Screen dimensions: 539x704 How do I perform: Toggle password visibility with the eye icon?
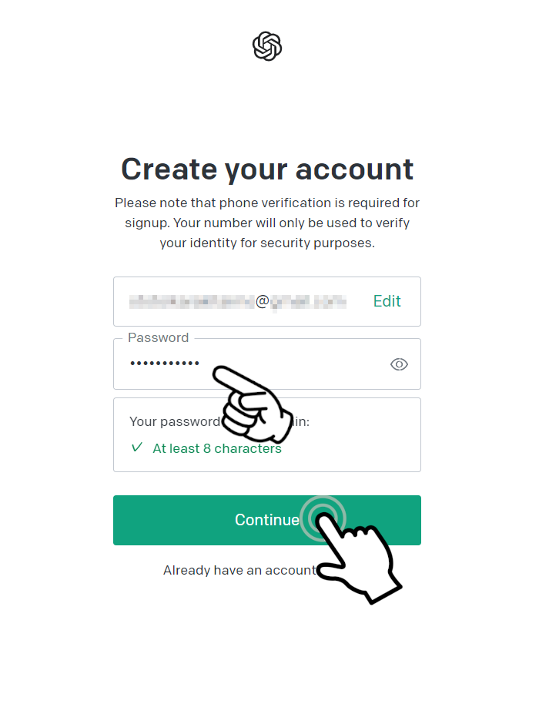(399, 364)
